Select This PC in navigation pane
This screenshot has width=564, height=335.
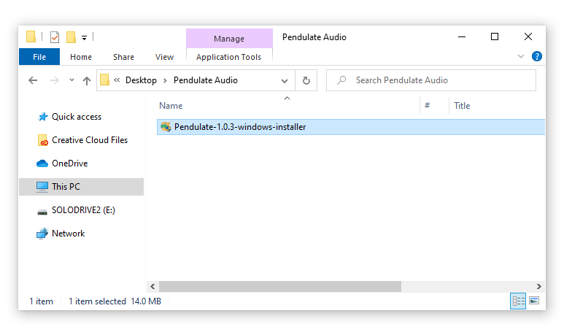click(66, 187)
